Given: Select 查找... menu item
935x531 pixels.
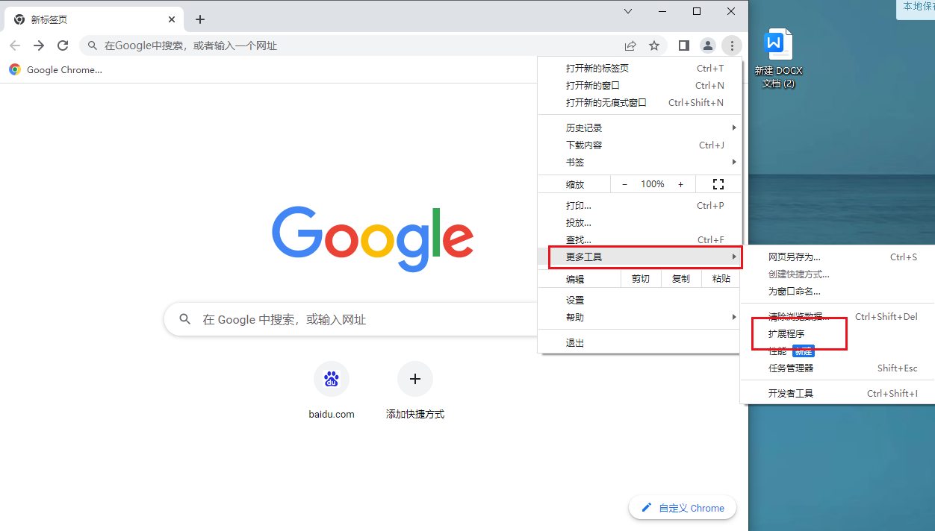Looking at the screenshot, I should pos(639,239).
